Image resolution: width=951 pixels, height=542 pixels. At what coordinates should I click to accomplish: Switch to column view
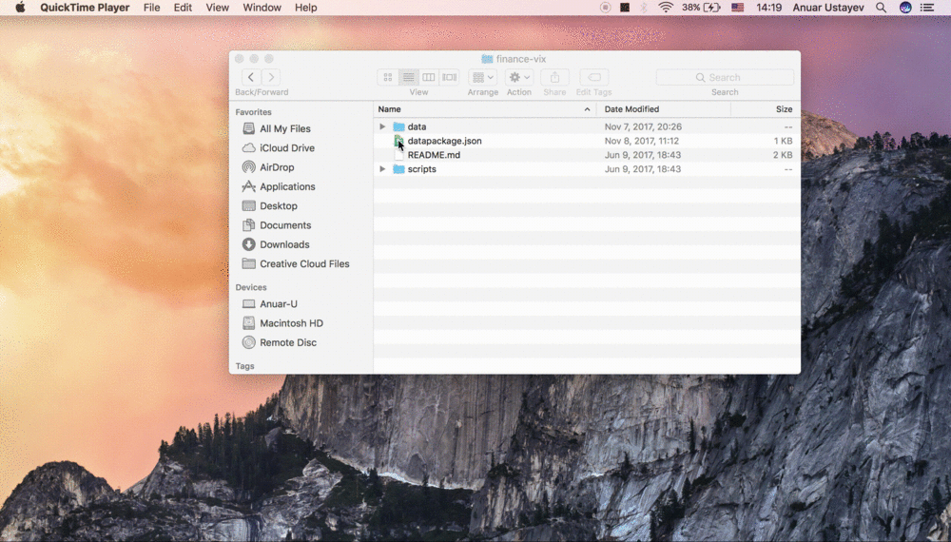point(428,77)
